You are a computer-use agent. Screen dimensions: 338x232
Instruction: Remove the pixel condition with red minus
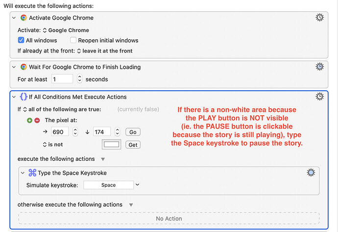tap(37, 121)
